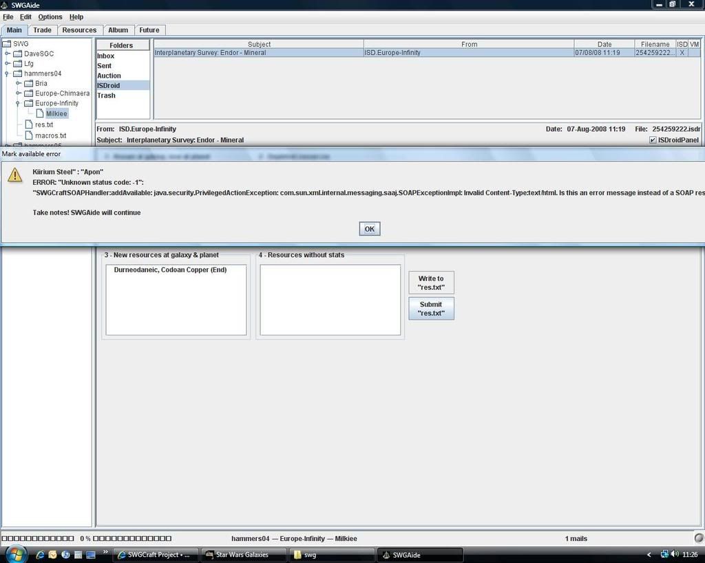Switch to the Main tab
705x563 pixels.
click(x=14, y=30)
